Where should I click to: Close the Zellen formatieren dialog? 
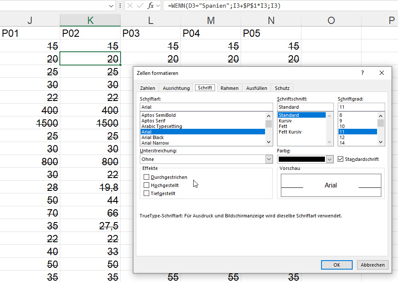[382, 73]
